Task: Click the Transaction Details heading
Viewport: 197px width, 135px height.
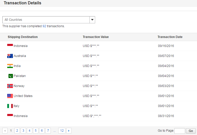Action: click(22, 3)
